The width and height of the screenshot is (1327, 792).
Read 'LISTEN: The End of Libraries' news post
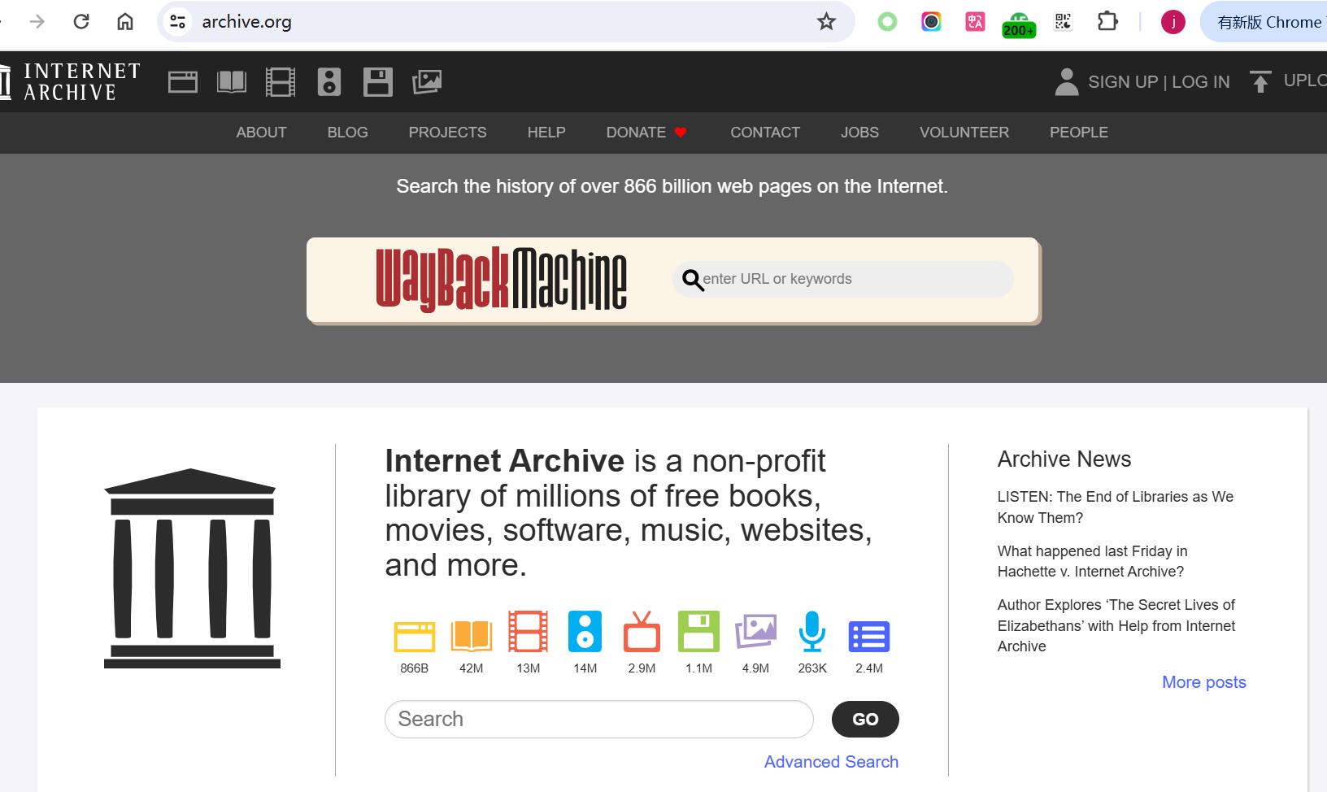1116,507
